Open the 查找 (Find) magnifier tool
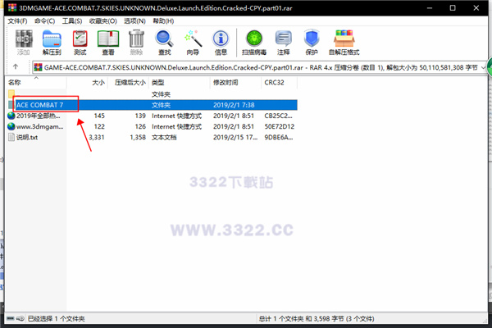 point(165,43)
